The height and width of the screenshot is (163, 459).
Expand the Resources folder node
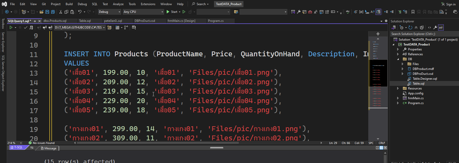398,88
